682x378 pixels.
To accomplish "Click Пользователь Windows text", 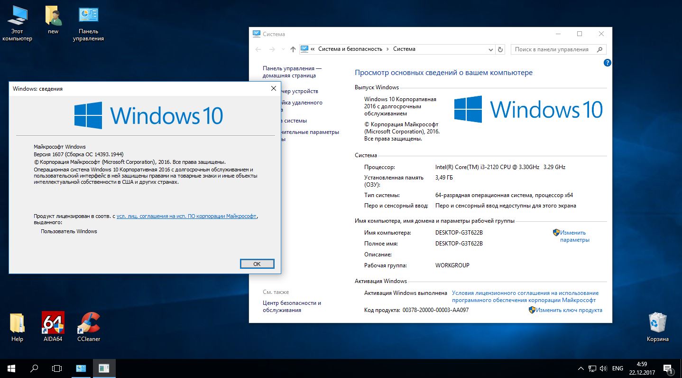I will click(x=69, y=231).
